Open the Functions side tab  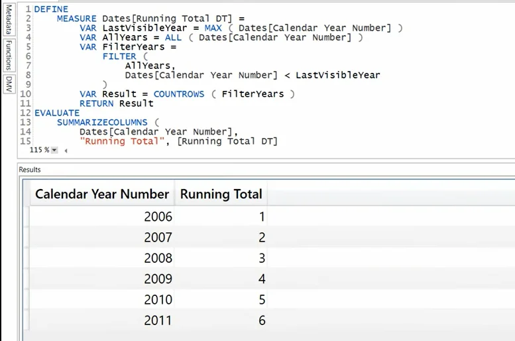(9, 55)
